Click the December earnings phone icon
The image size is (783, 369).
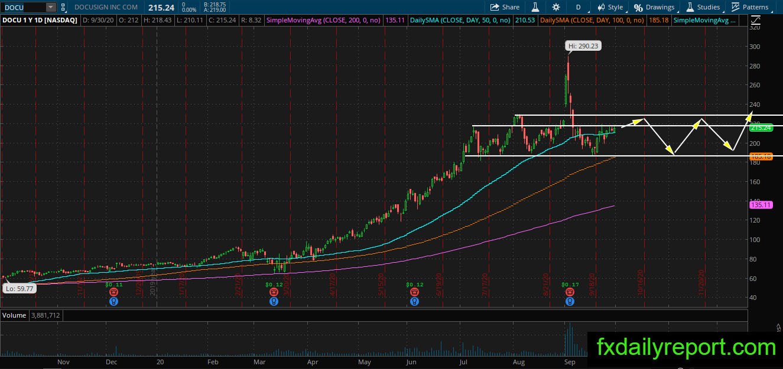coord(114,292)
